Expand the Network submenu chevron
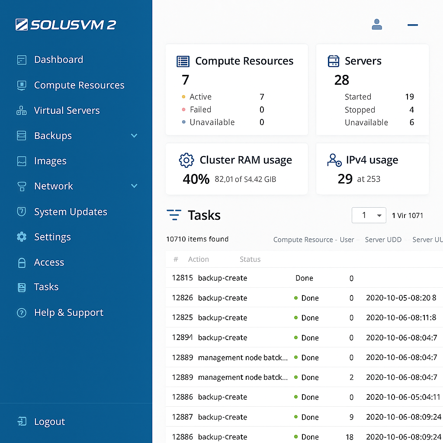Image resolution: width=443 pixels, height=443 pixels. coord(134,186)
